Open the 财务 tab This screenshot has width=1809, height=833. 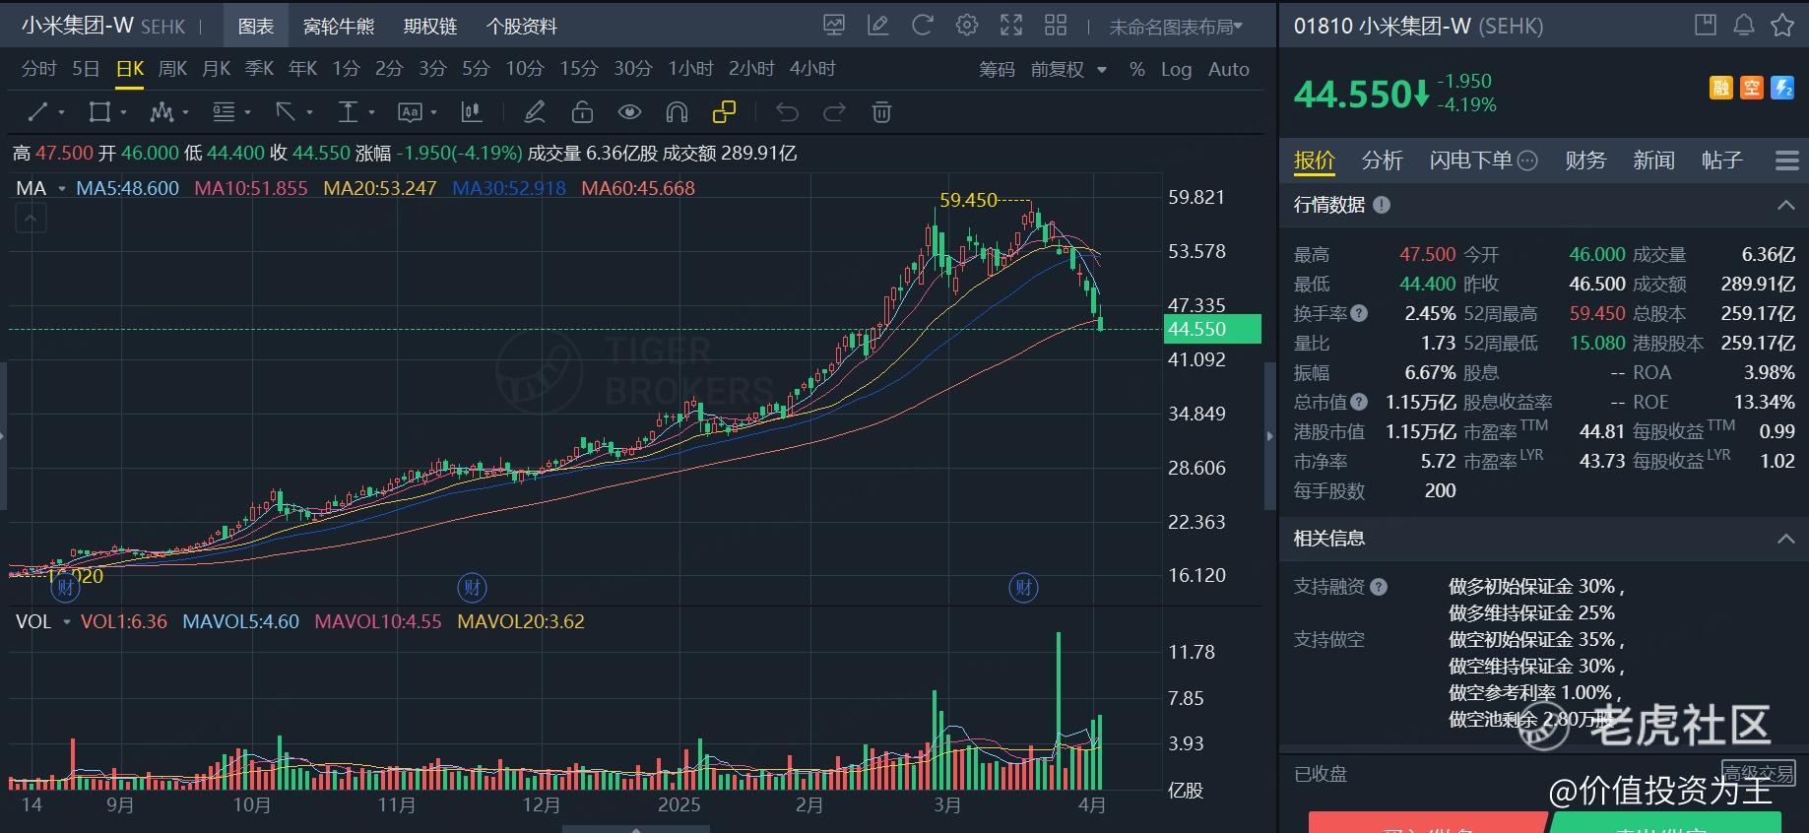pyautogui.click(x=1585, y=160)
